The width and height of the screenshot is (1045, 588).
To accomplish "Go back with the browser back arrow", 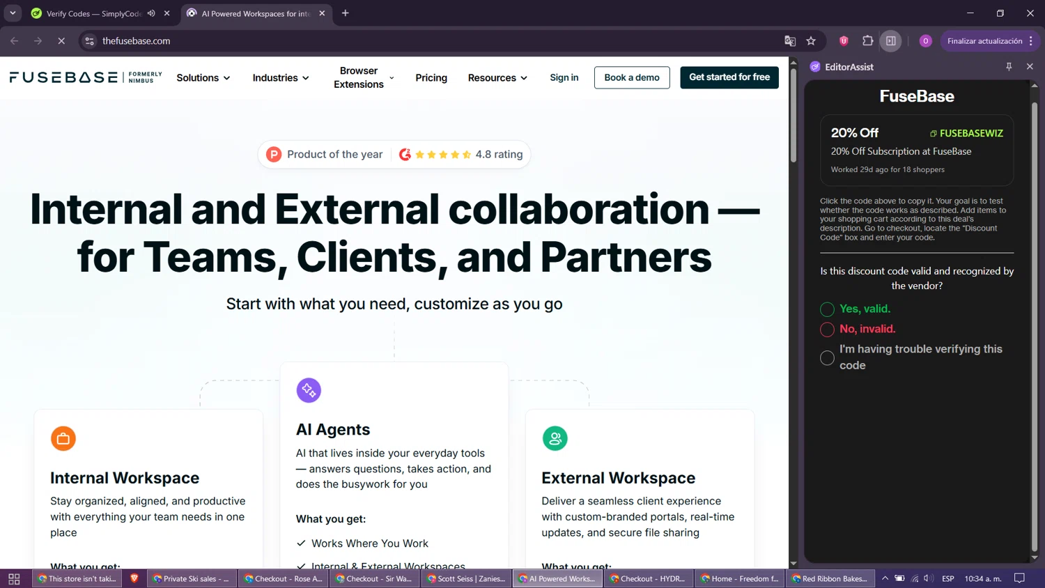I will tap(15, 41).
